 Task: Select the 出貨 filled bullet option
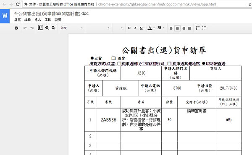point(92,58)
